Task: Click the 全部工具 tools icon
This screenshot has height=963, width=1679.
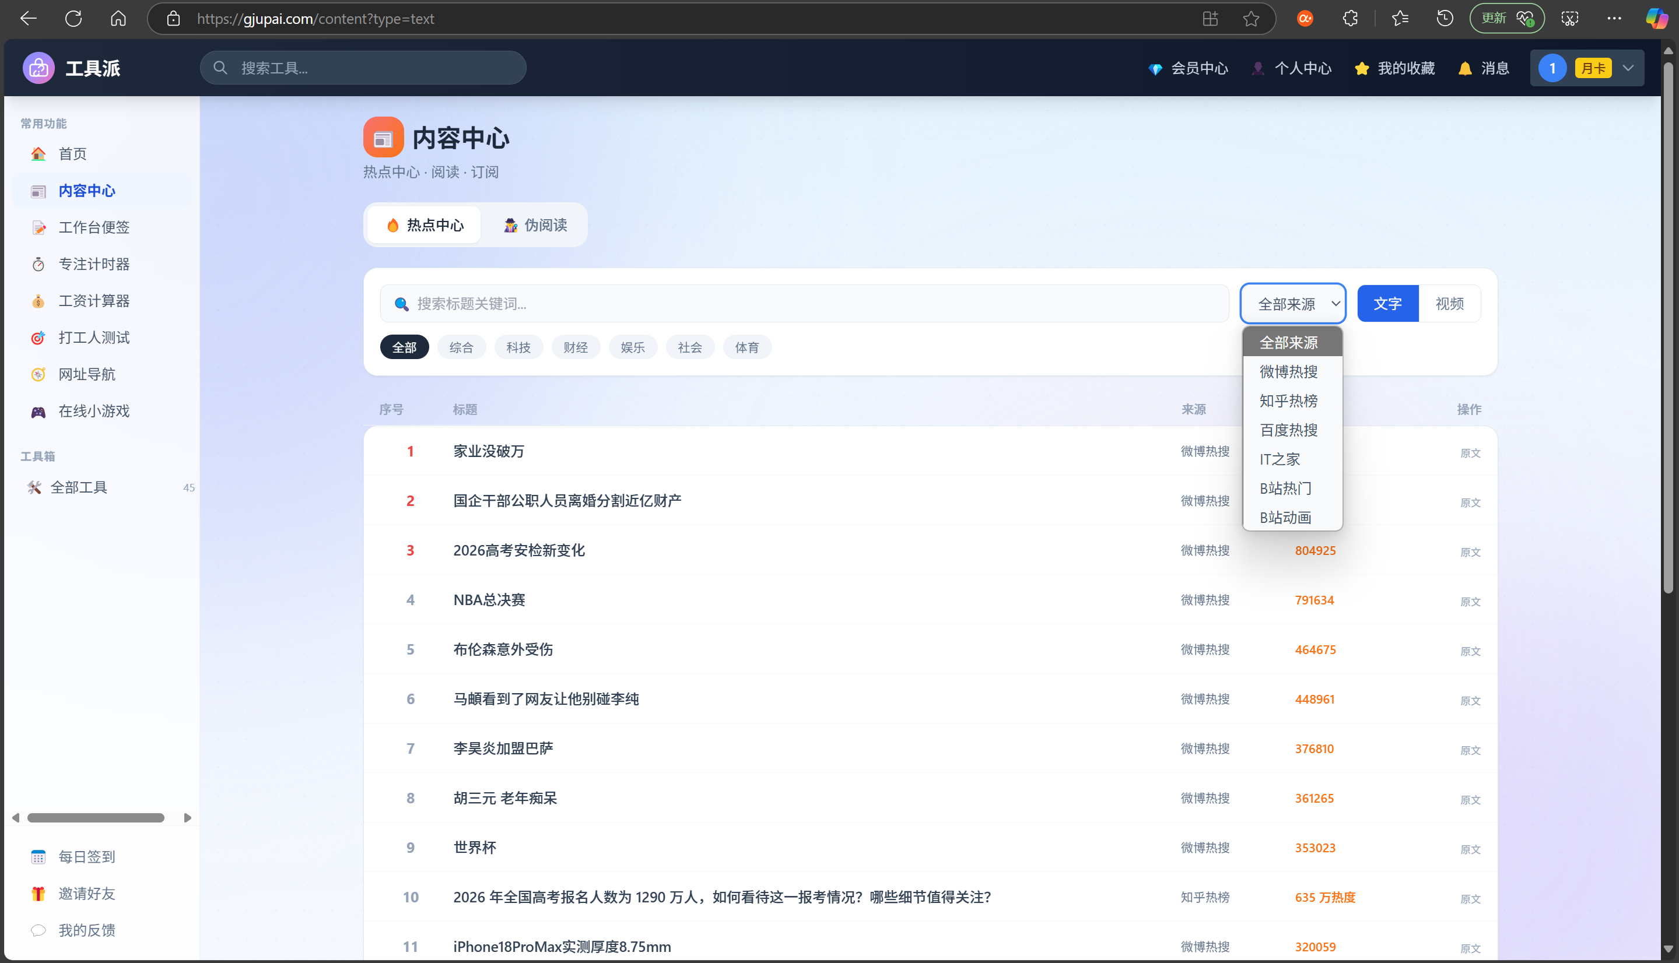Action: [34, 487]
